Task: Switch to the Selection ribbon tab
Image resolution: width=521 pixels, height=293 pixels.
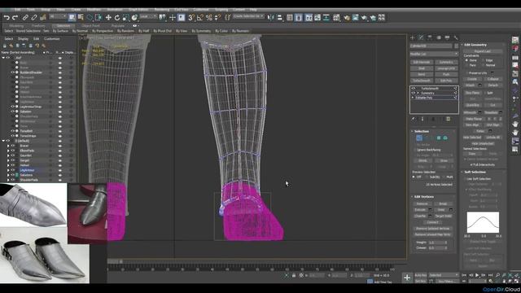Action: [x=63, y=25]
